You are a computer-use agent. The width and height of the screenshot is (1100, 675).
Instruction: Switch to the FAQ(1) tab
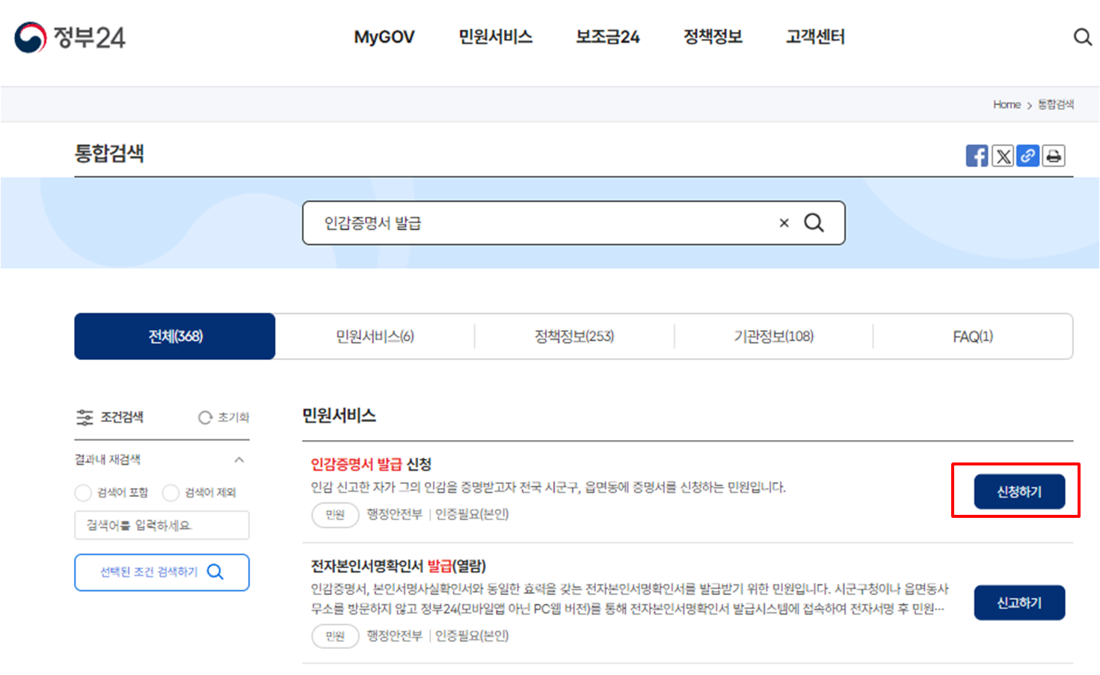point(973,336)
